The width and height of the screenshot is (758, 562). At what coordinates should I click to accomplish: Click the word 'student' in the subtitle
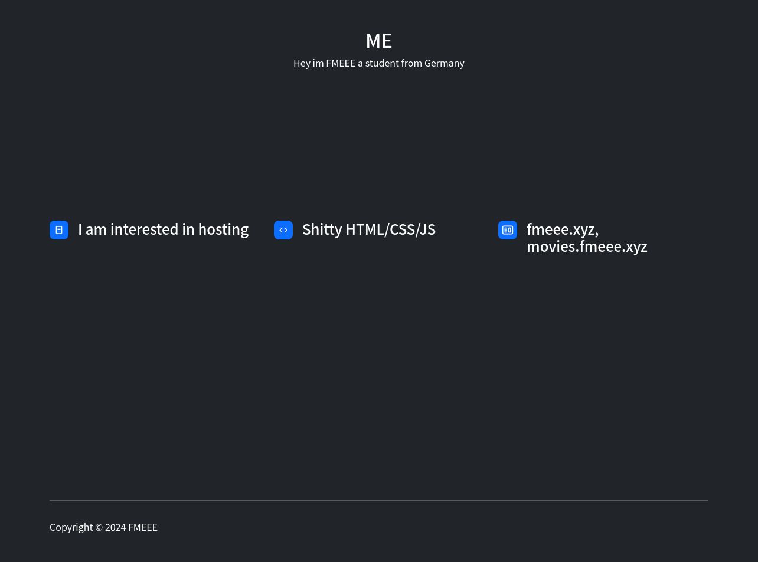tap(381, 63)
